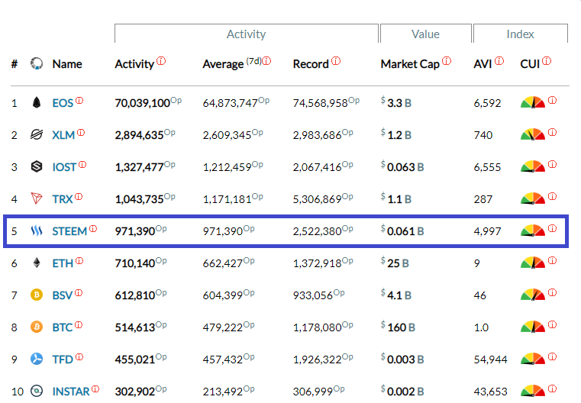Click CUI info icon in BSV row
This screenshot has width=581, height=403.
click(x=552, y=292)
